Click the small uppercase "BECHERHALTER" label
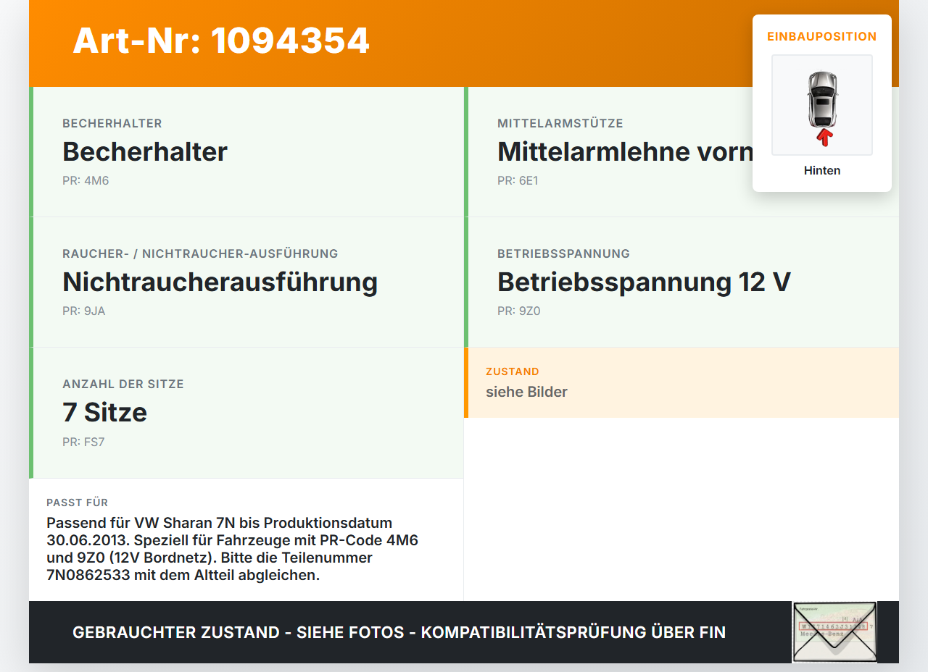The width and height of the screenshot is (928, 672). click(112, 124)
